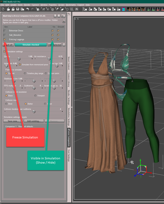Click the Open File folder icon
This screenshot has height=204, width=164.
[8, 9]
